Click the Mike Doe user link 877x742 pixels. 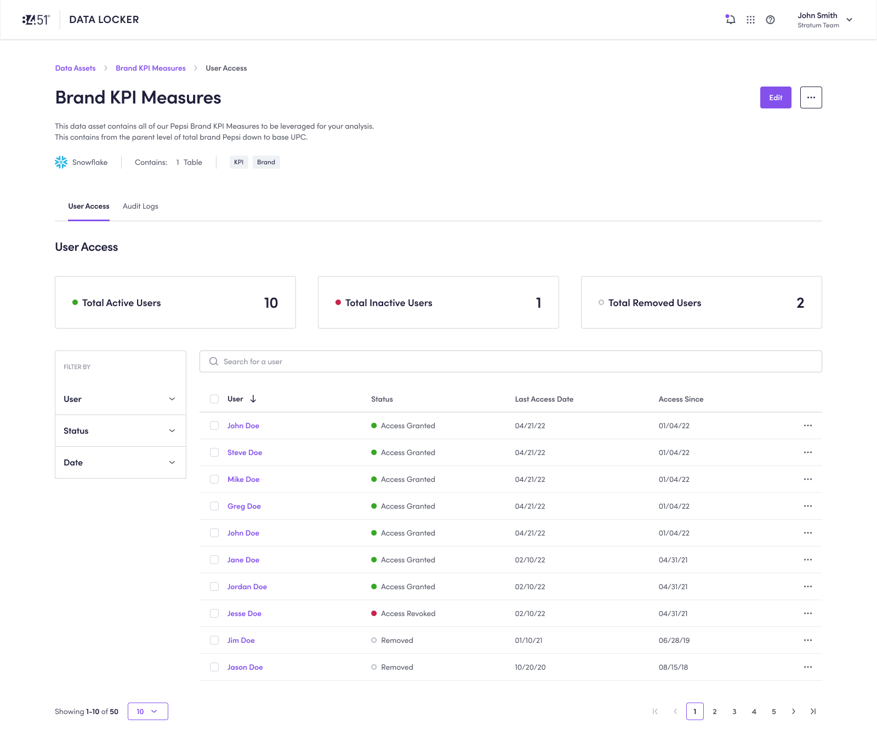pos(243,479)
